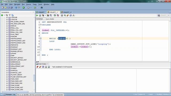The image size is (171, 96).
Task: Click the Open folder icon in main toolbar
Action: (6, 8)
